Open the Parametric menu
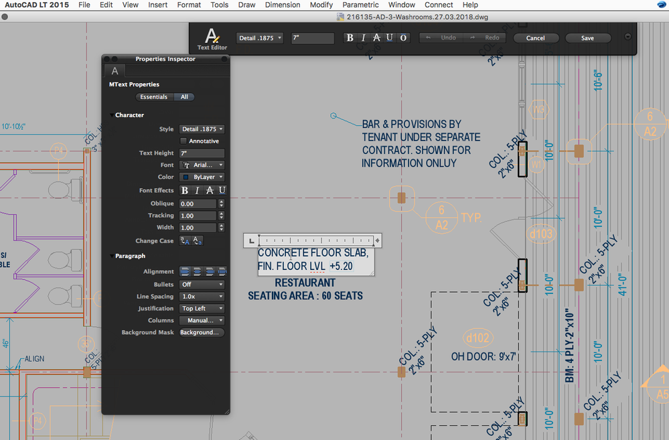Viewport: 669px width, 440px height. [x=360, y=5]
